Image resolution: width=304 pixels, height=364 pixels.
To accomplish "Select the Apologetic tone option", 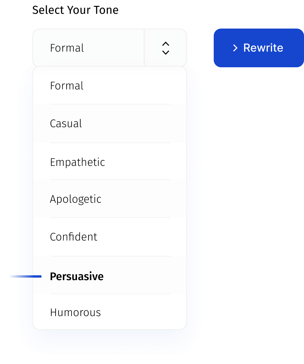I will point(76,199).
